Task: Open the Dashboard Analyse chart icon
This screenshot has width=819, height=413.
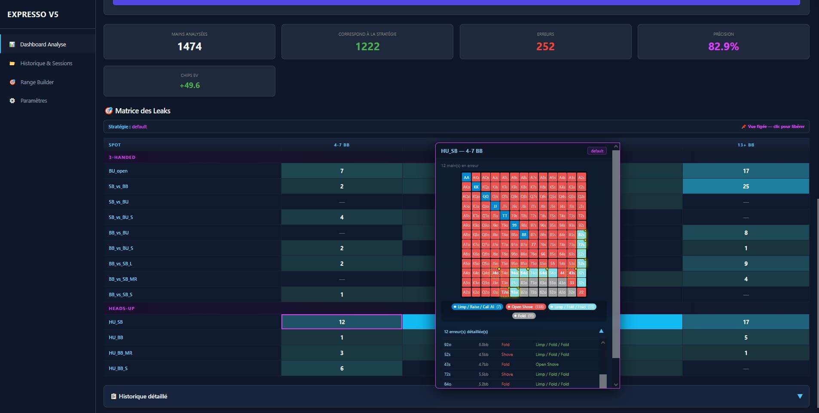Action: pos(12,44)
